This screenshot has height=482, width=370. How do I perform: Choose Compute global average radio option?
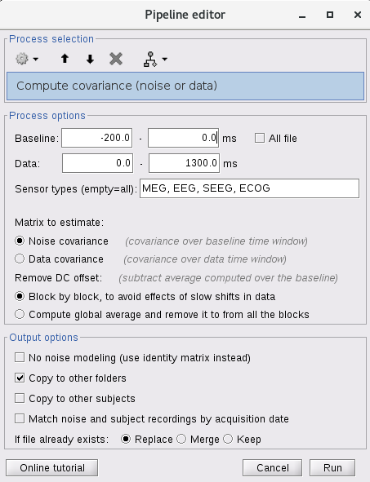point(20,314)
